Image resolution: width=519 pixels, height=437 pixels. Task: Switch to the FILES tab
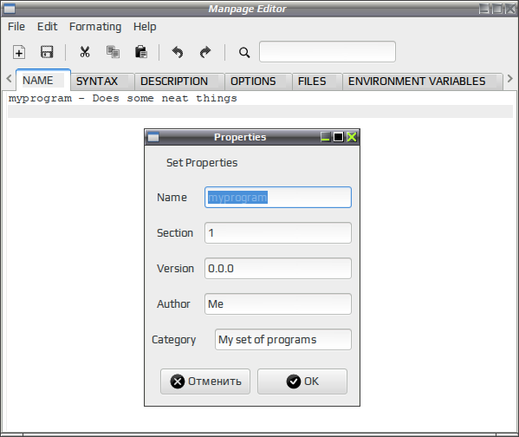tap(317, 82)
